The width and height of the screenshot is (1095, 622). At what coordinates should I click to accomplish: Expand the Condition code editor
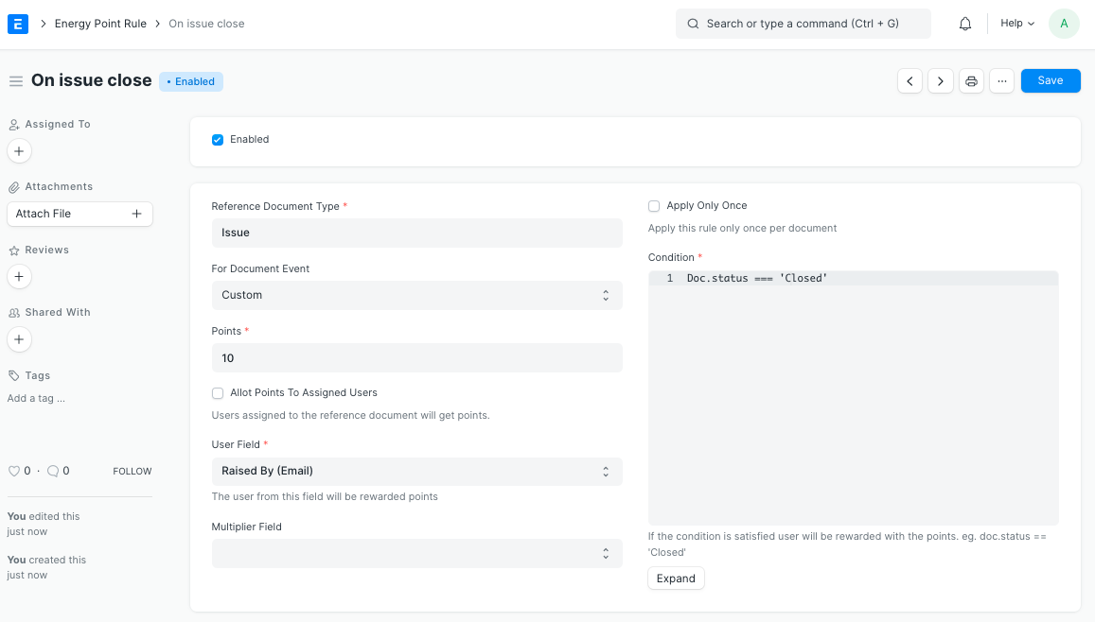pos(676,579)
